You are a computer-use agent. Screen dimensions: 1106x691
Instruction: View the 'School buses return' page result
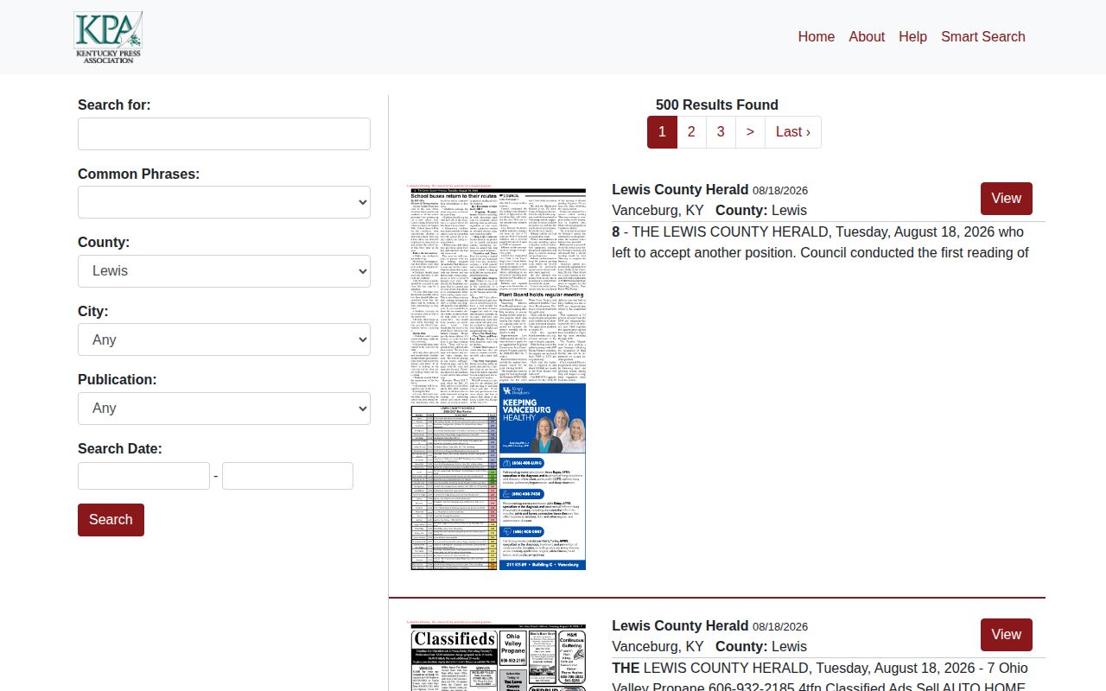pos(1006,199)
